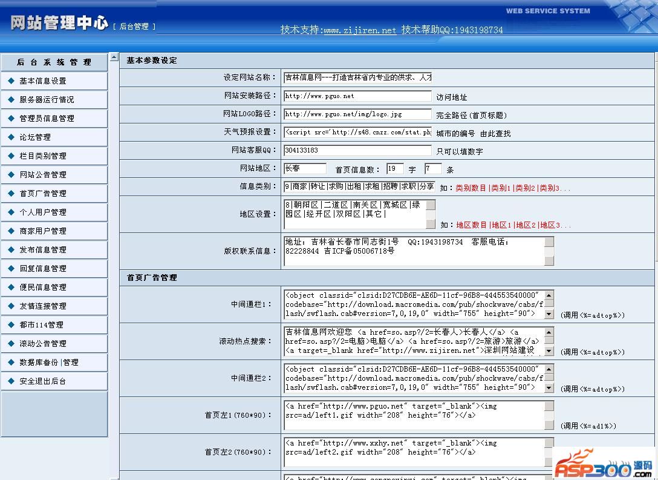Go to 滚动公告管理
The image size is (658, 480).
click(x=43, y=344)
